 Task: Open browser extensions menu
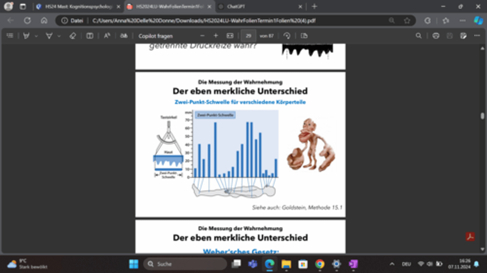(x=428, y=21)
